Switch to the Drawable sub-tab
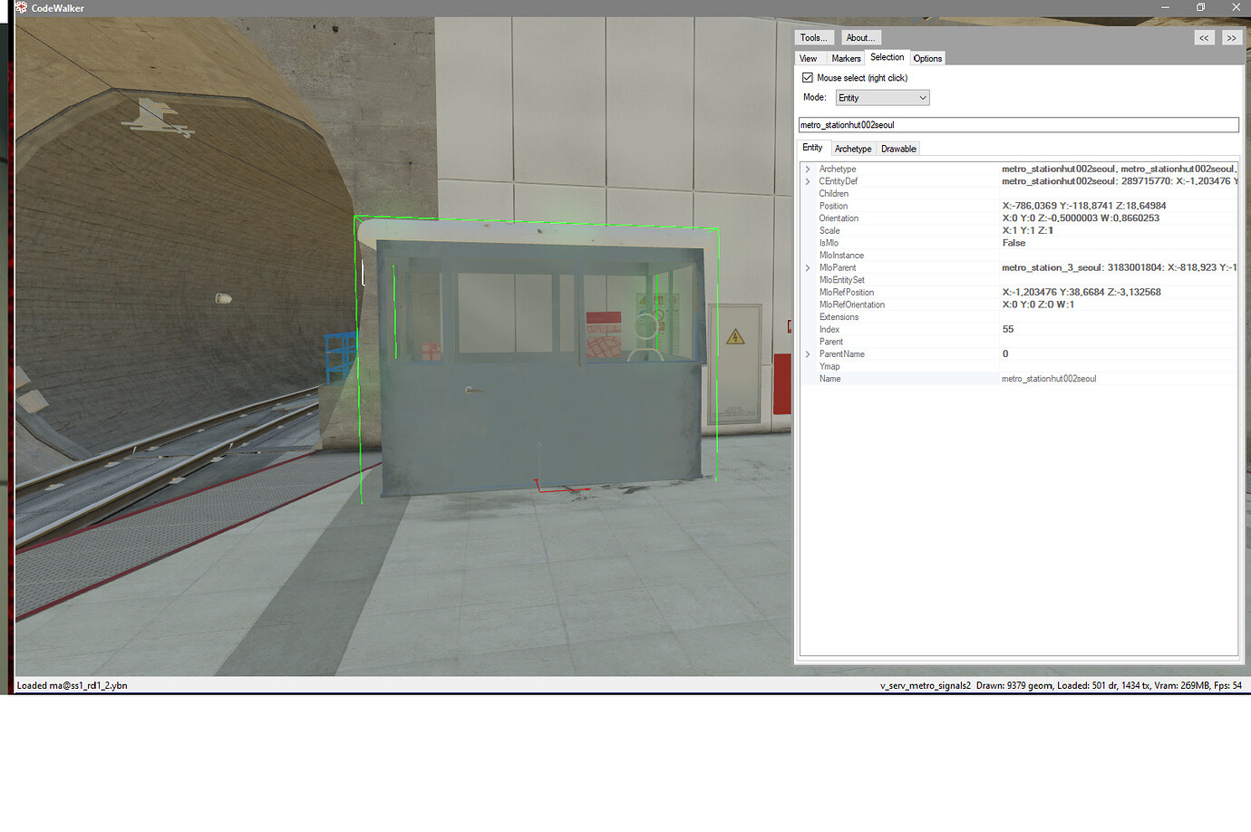 pos(897,148)
